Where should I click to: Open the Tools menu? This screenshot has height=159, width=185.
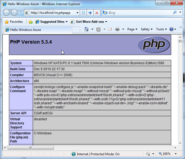click(161, 29)
